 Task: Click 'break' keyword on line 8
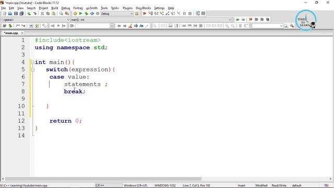tap(73, 91)
